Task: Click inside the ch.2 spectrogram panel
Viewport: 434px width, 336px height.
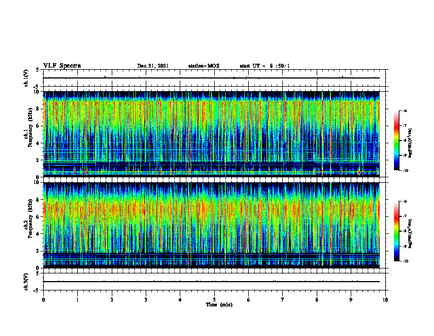Action: 212,225
